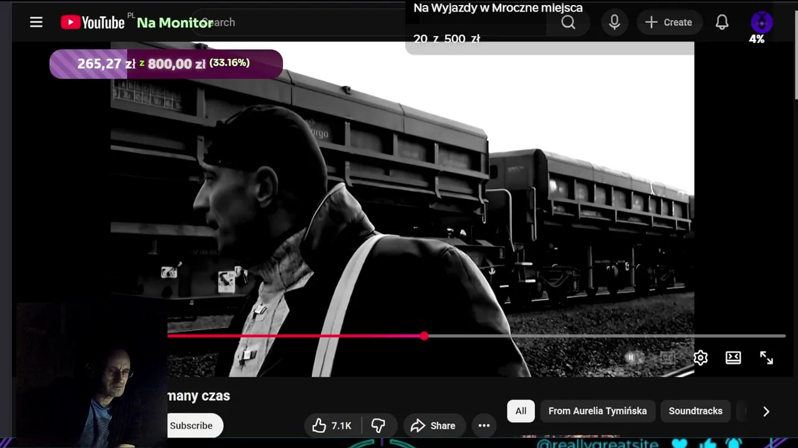Like the video with 7.1K likes
The width and height of the screenshot is (798, 448).
pos(333,426)
